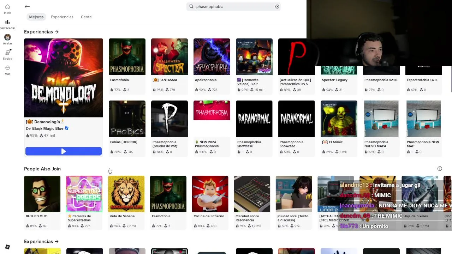Viewport: 452px width, 254px height.
Task: Open Phasmophobia (prueba de voz) game
Action: tap(169, 128)
